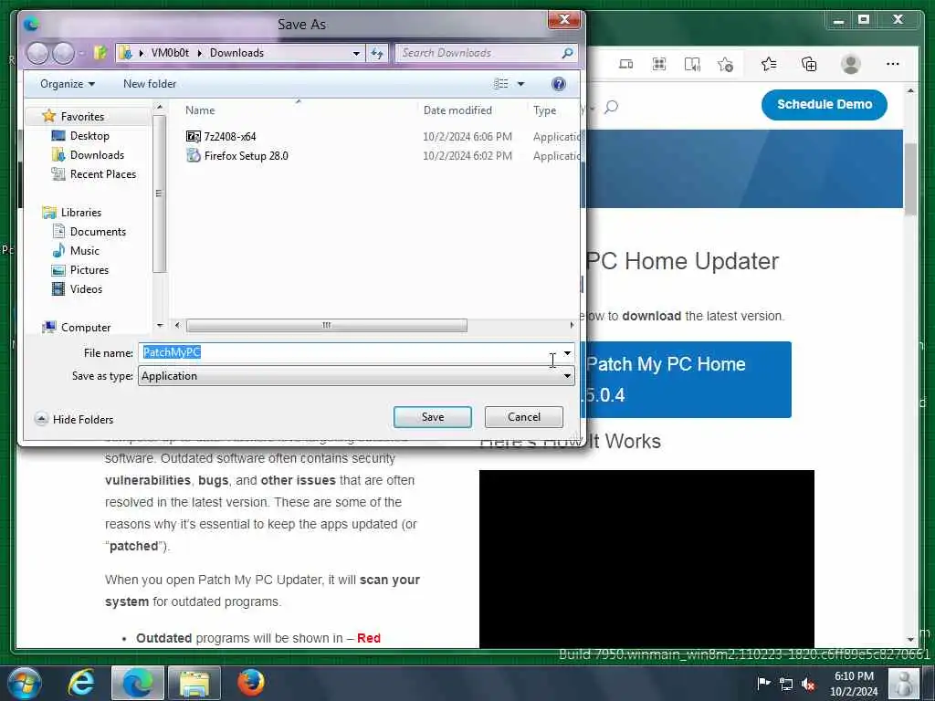This screenshot has width=935, height=701.
Task: Click the file list horizontal scrollbar
Action: pyautogui.click(x=326, y=326)
